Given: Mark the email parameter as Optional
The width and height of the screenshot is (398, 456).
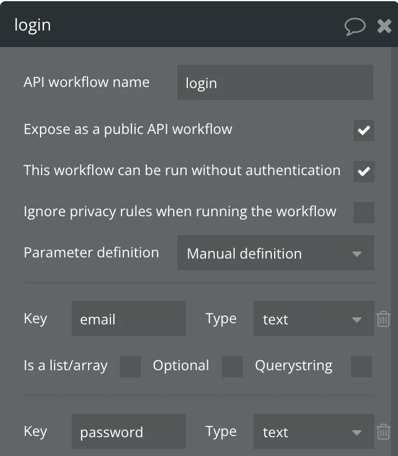Looking at the screenshot, I should coord(232,367).
